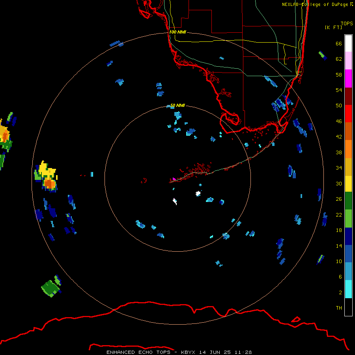Click the cyan legend swatch
This screenshot has width=355, height=355.
(x=348, y=289)
